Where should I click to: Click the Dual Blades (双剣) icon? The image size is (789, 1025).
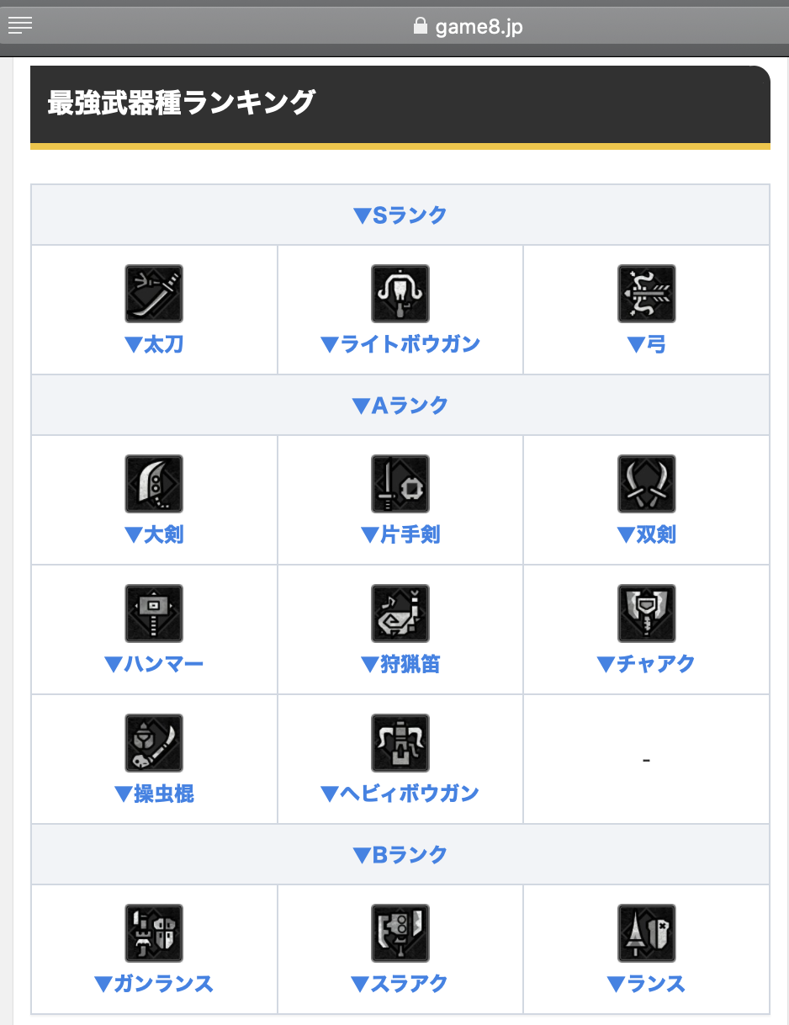[646, 484]
